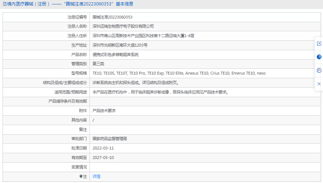Click the 型号规格 label cell
This screenshot has height=183, width=323.
pos(46,73)
